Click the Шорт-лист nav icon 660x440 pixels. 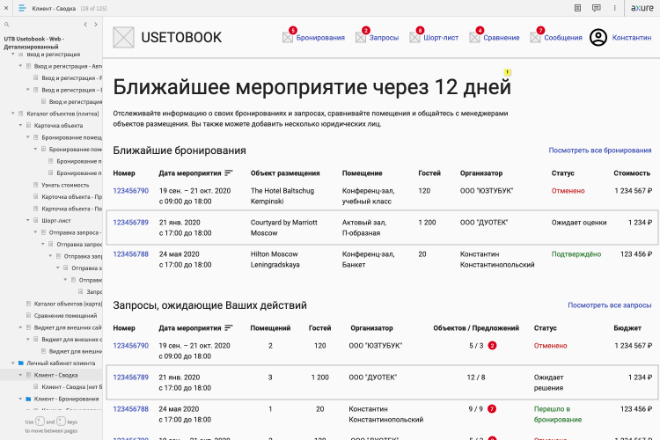[414, 38]
